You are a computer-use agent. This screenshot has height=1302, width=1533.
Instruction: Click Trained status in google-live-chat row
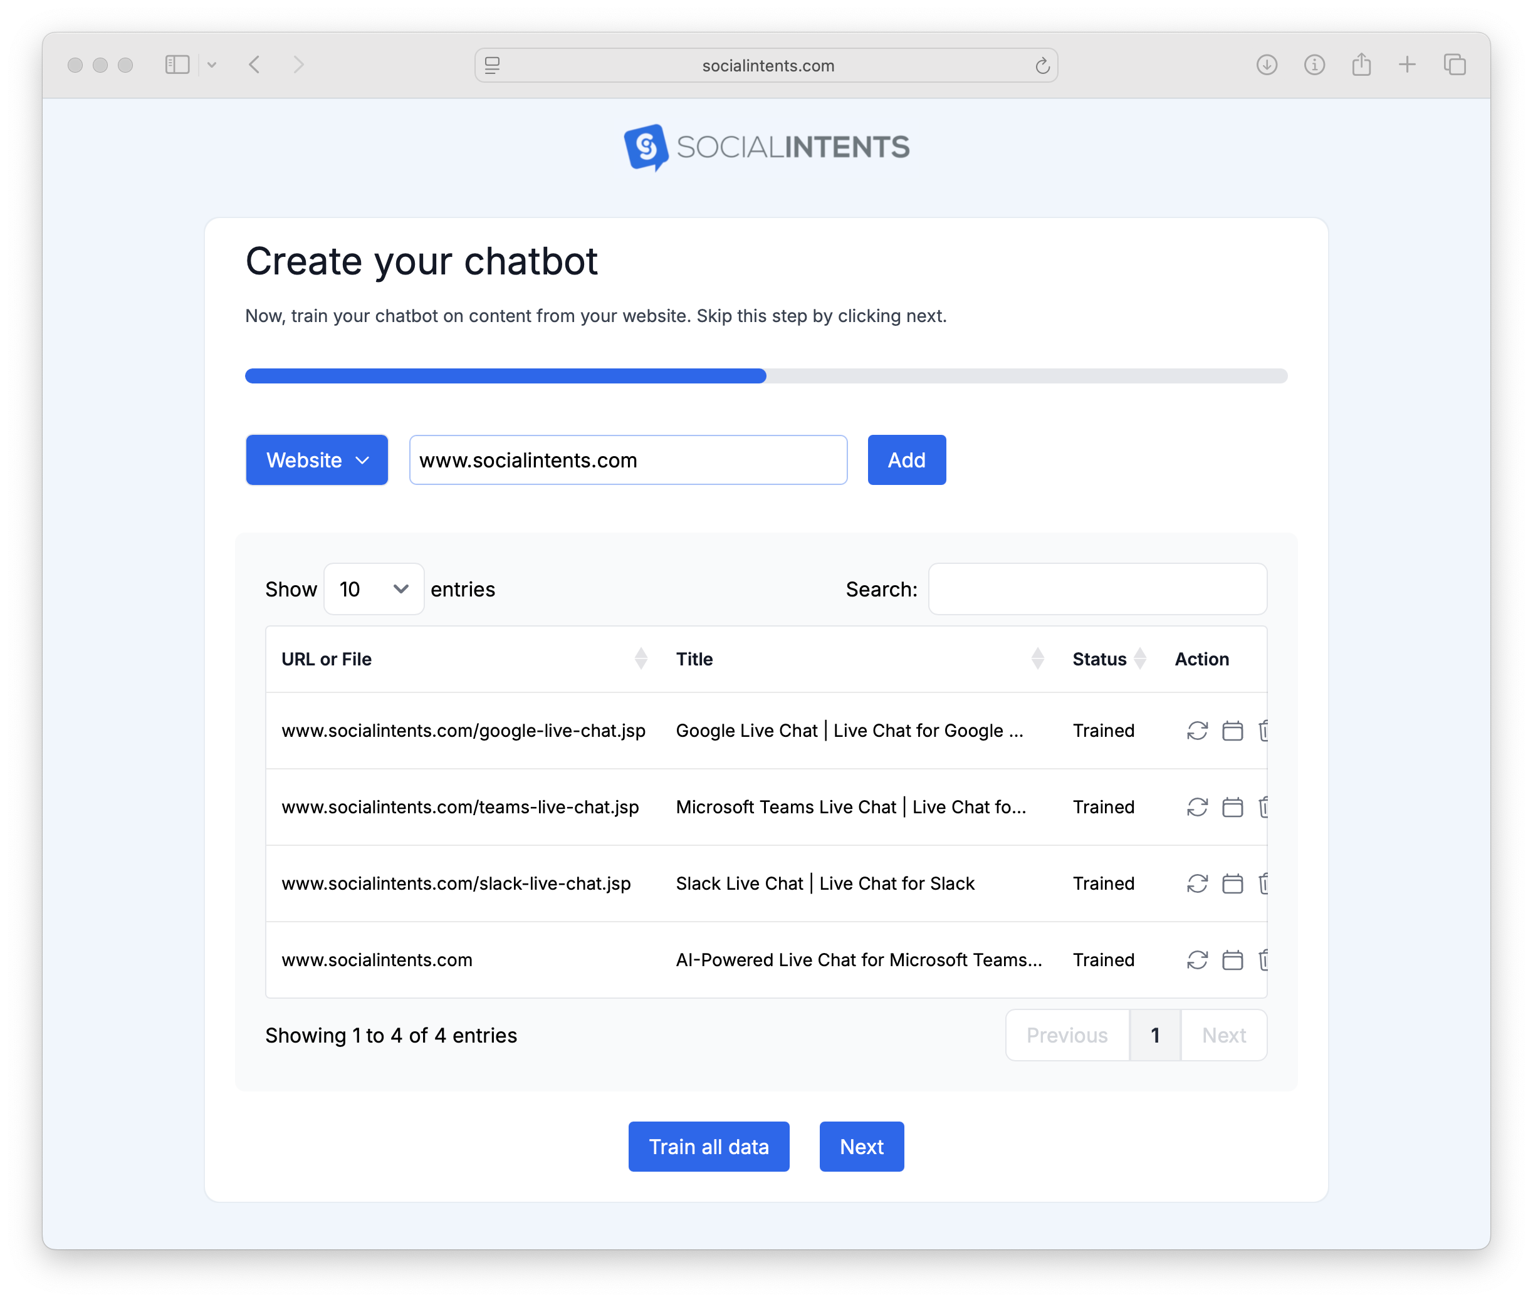click(x=1103, y=731)
